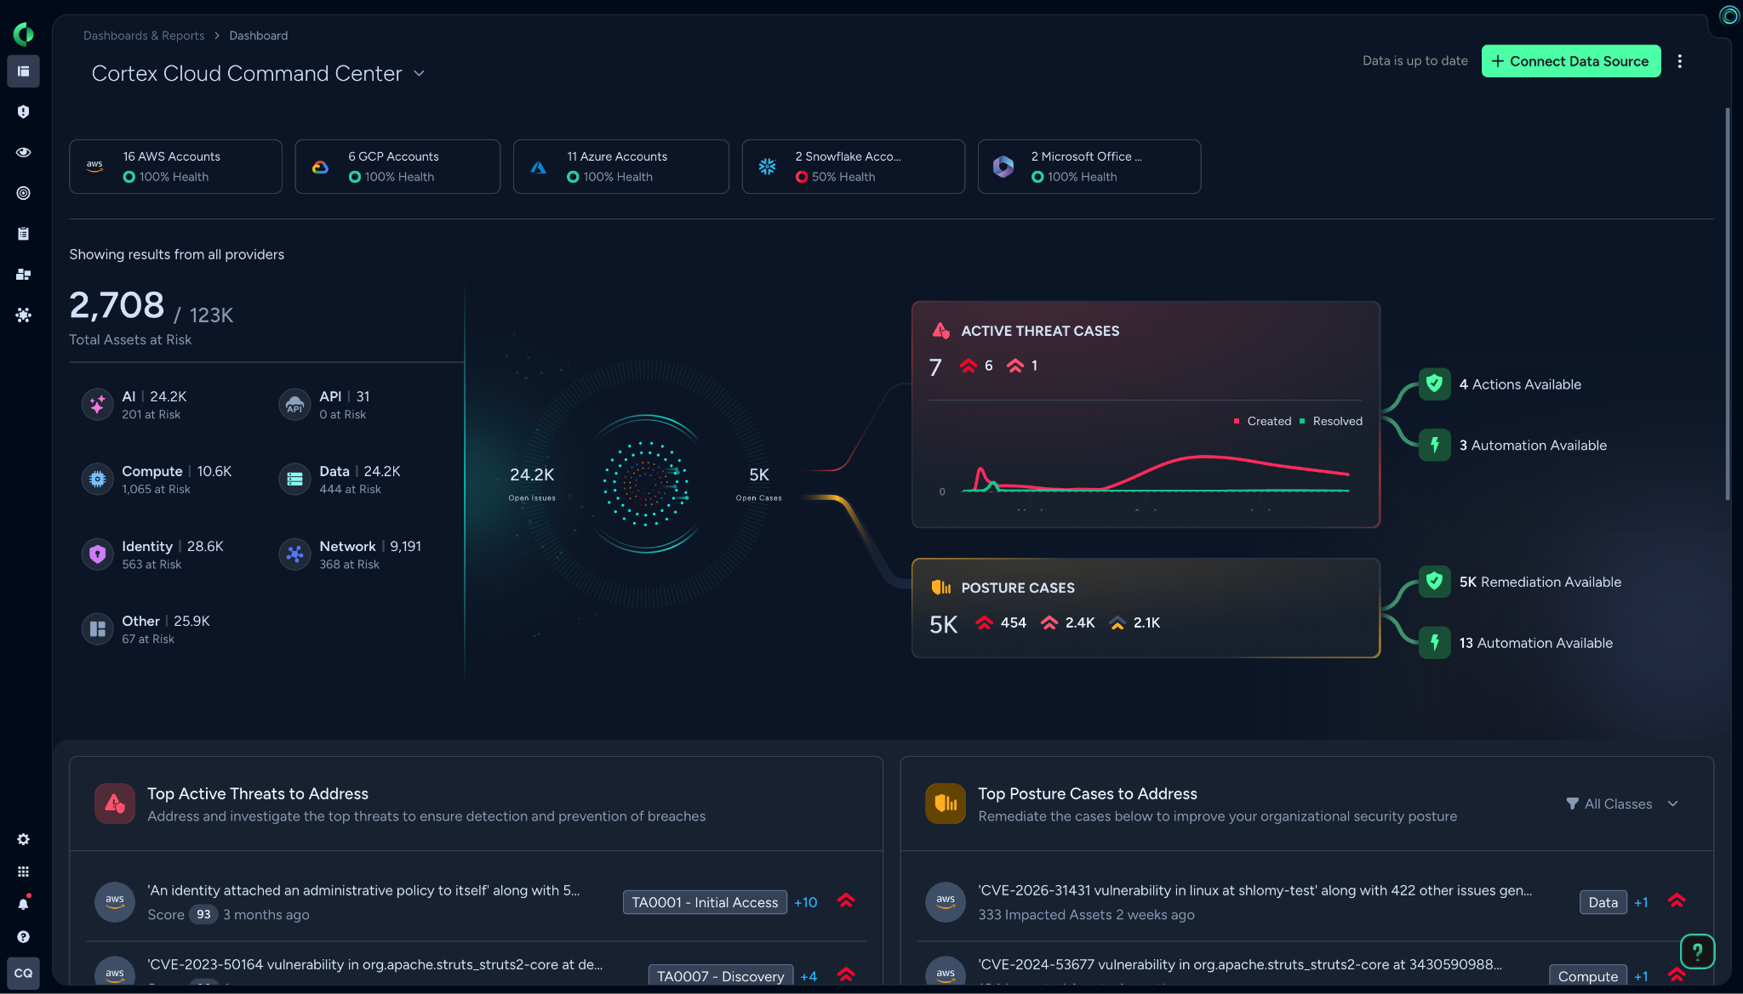
Task: Click the floating help button bottom right
Action: pyautogui.click(x=1697, y=951)
